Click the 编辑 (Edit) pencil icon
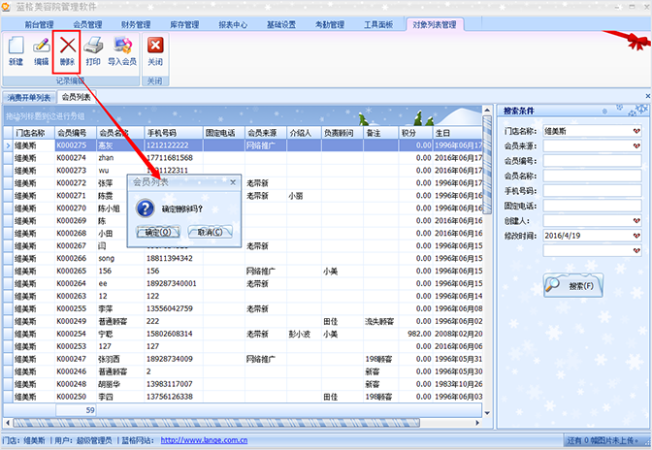The width and height of the screenshot is (652, 450). click(x=41, y=49)
